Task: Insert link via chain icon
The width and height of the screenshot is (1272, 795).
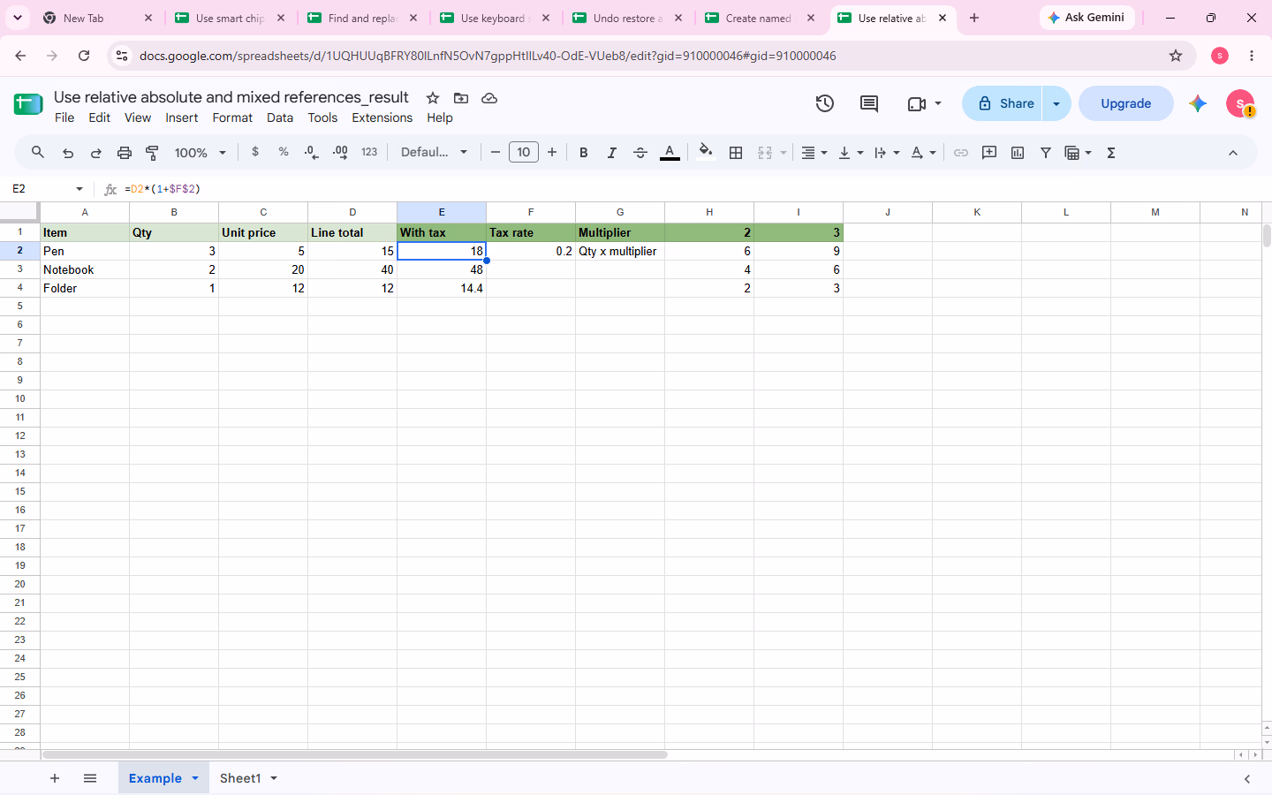Action: tap(961, 153)
